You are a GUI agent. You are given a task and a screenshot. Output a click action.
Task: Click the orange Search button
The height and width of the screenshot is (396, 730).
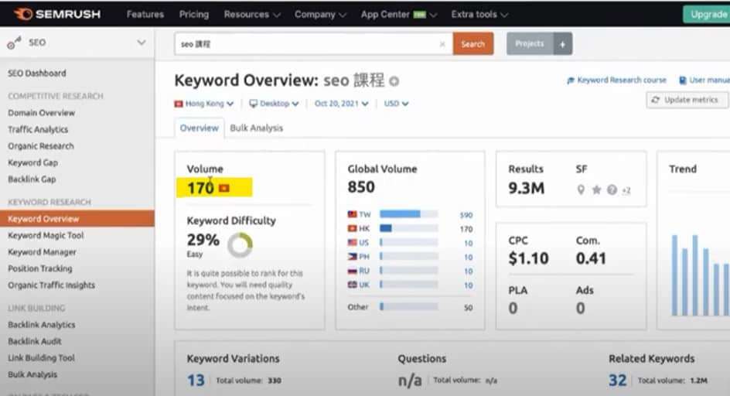point(473,44)
